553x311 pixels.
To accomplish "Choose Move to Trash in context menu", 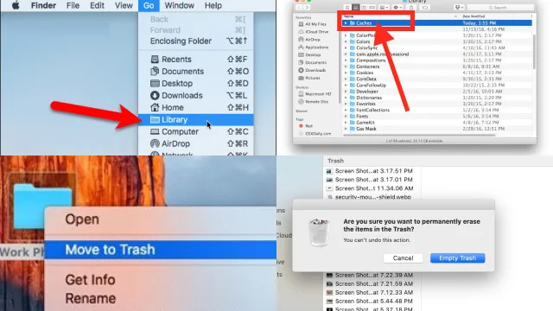I will [161, 250].
